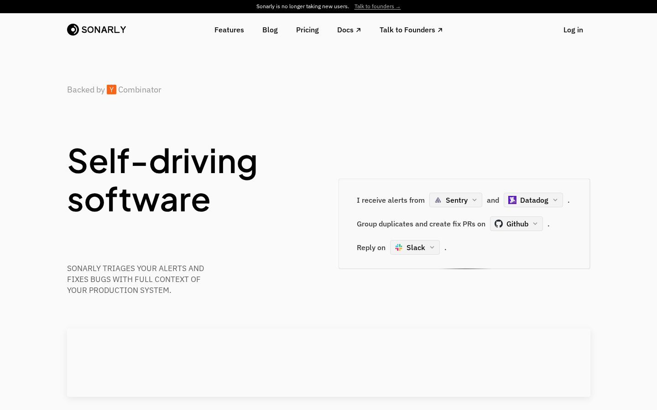Click 'Group duplicates and create fix PRs on' text
Viewport: 657px width, 410px height.
[421, 224]
